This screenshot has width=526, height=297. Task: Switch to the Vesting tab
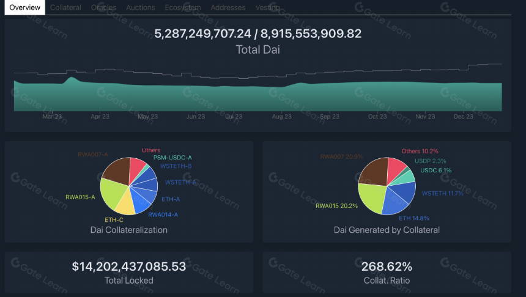click(267, 7)
